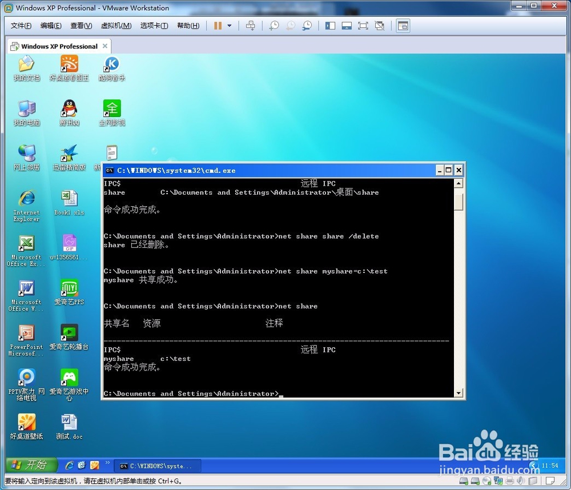This screenshot has height=490, width=571.
Task: Click the 'share 已经删除。' output line
Action: (136, 245)
